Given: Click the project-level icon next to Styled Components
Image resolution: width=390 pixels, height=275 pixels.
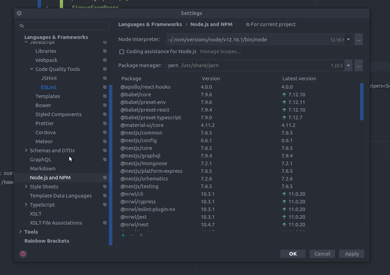Looking at the screenshot, I should [105, 114].
